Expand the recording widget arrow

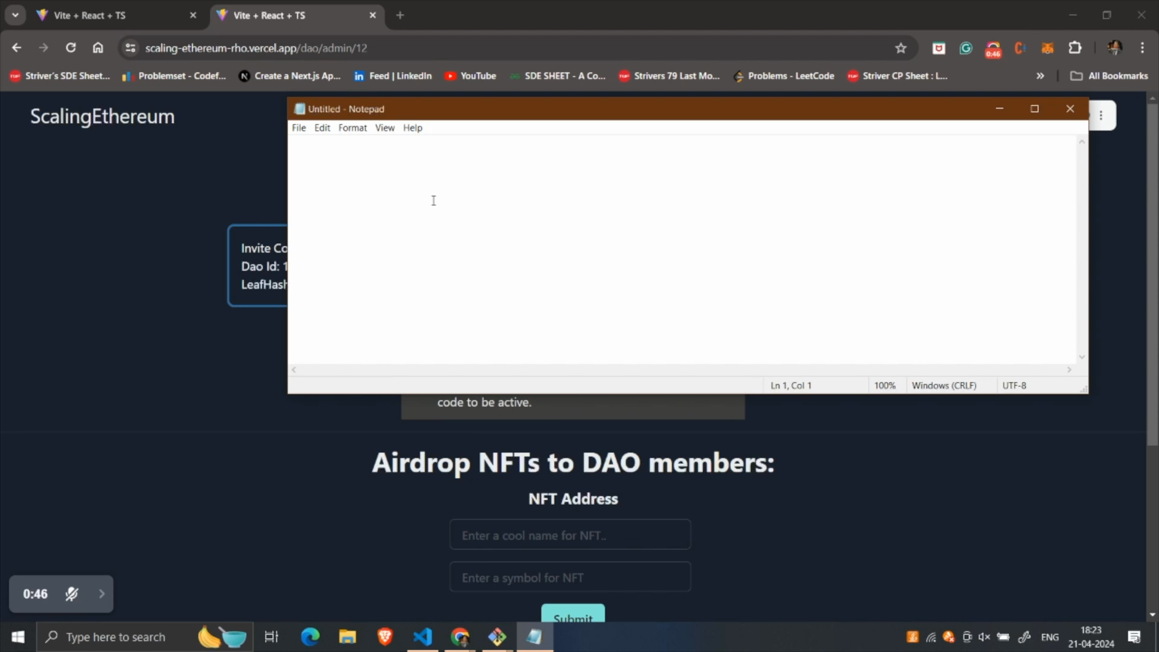click(101, 594)
